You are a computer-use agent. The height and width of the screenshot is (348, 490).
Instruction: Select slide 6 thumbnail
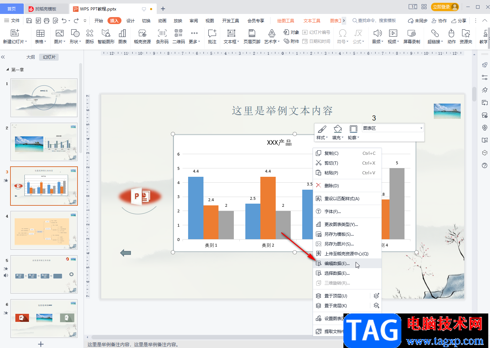pos(44,318)
